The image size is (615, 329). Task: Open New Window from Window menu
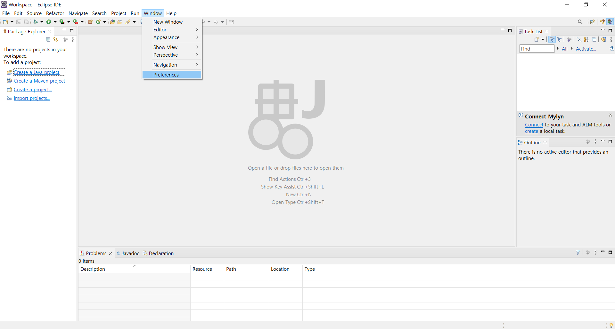click(172, 22)
